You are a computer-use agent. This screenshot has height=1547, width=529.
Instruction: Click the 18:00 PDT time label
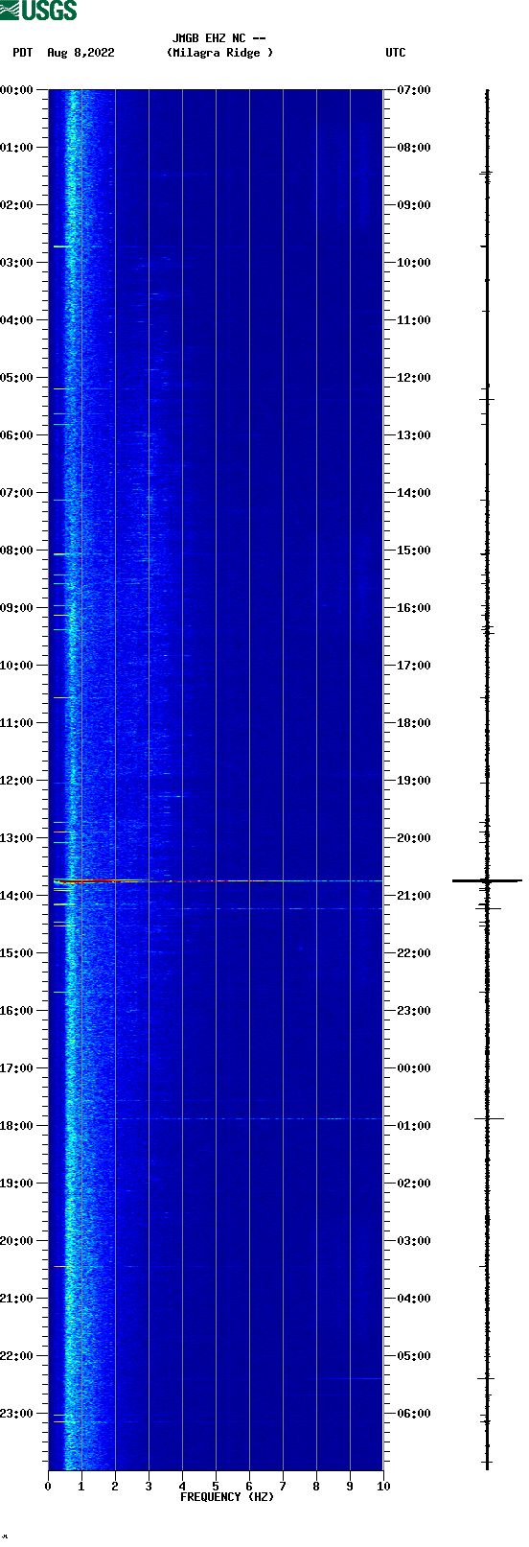click(x=17, y=1126)
